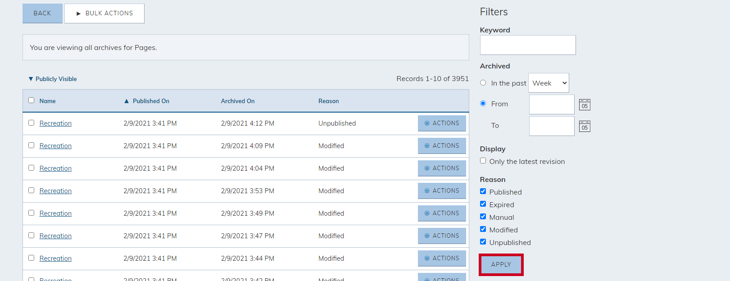Click the 'Unpublished' reason cell in first row
The width and height of the screenshot is (730, 281).
(337, 123)
